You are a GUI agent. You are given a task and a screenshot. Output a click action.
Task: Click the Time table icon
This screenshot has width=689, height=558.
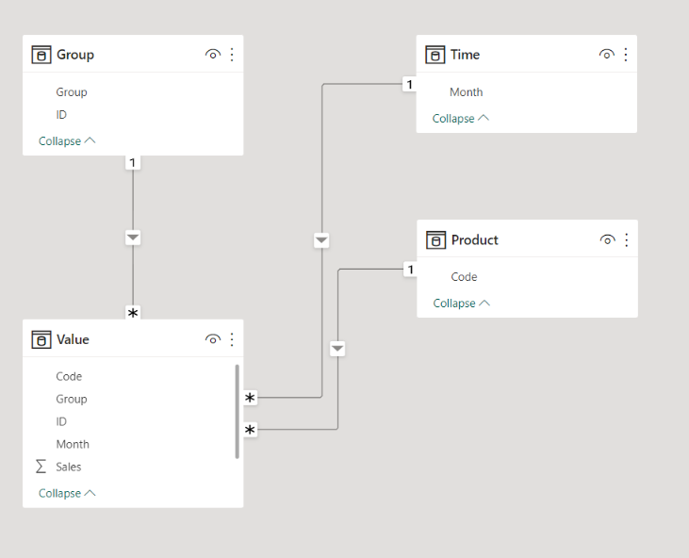tap(435, 55)
